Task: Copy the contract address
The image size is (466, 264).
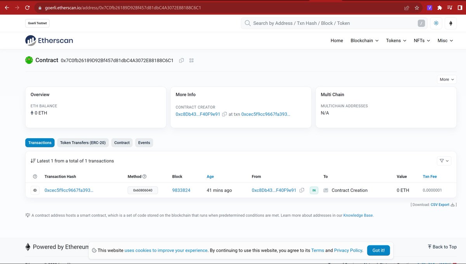Action: pos(181,61)
